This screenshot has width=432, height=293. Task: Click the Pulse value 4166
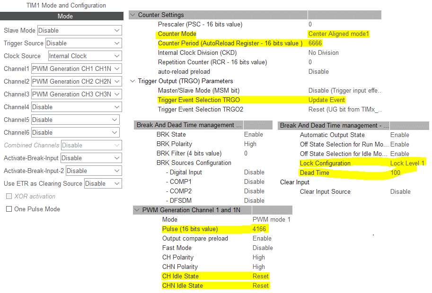pos(260,229)
